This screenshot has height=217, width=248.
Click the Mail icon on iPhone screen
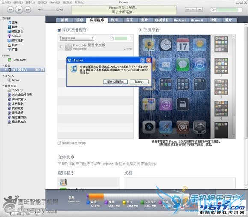click(x=165, y=65)
